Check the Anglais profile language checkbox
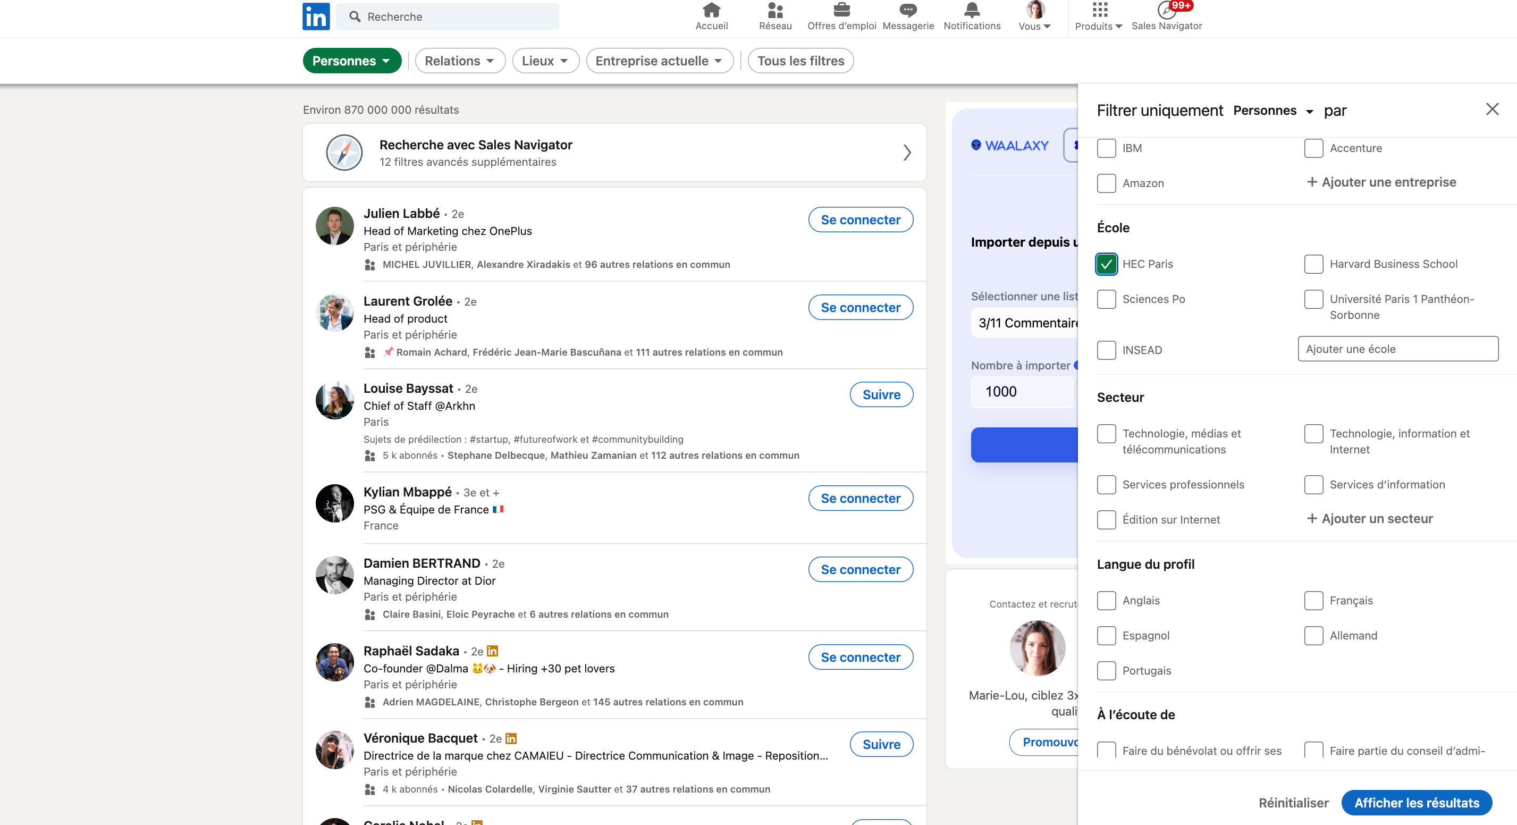Image resolution: width=1517 pixels, height=825 pixels. 1107,601
